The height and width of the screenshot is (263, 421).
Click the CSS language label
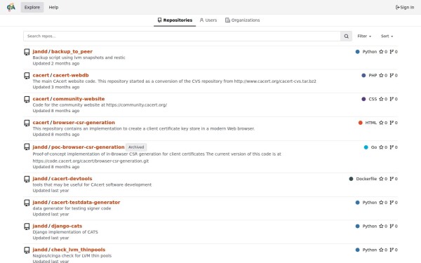tap(373, 99)
